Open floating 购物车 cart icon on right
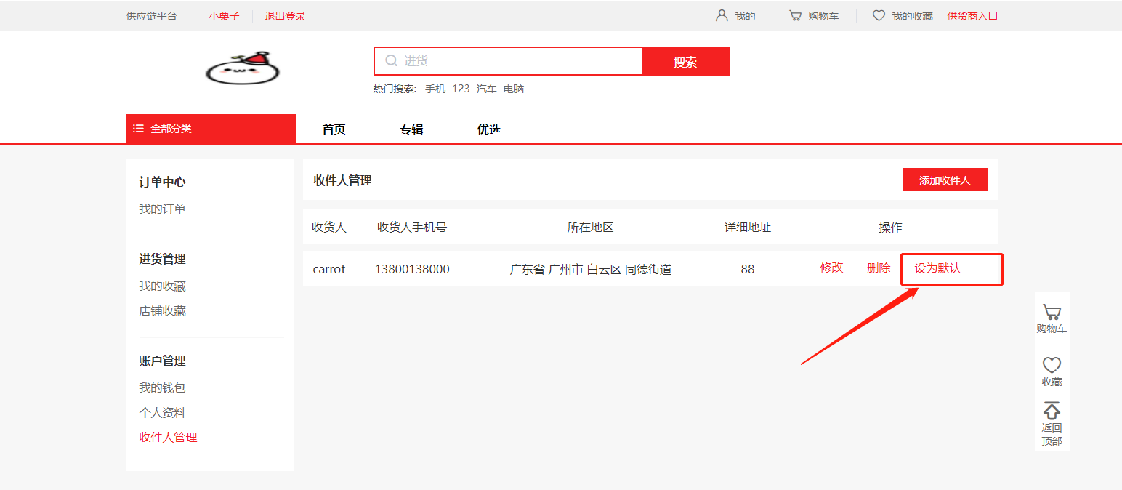This screenshot has height=490, width=1122. (x=1052, y=313)
